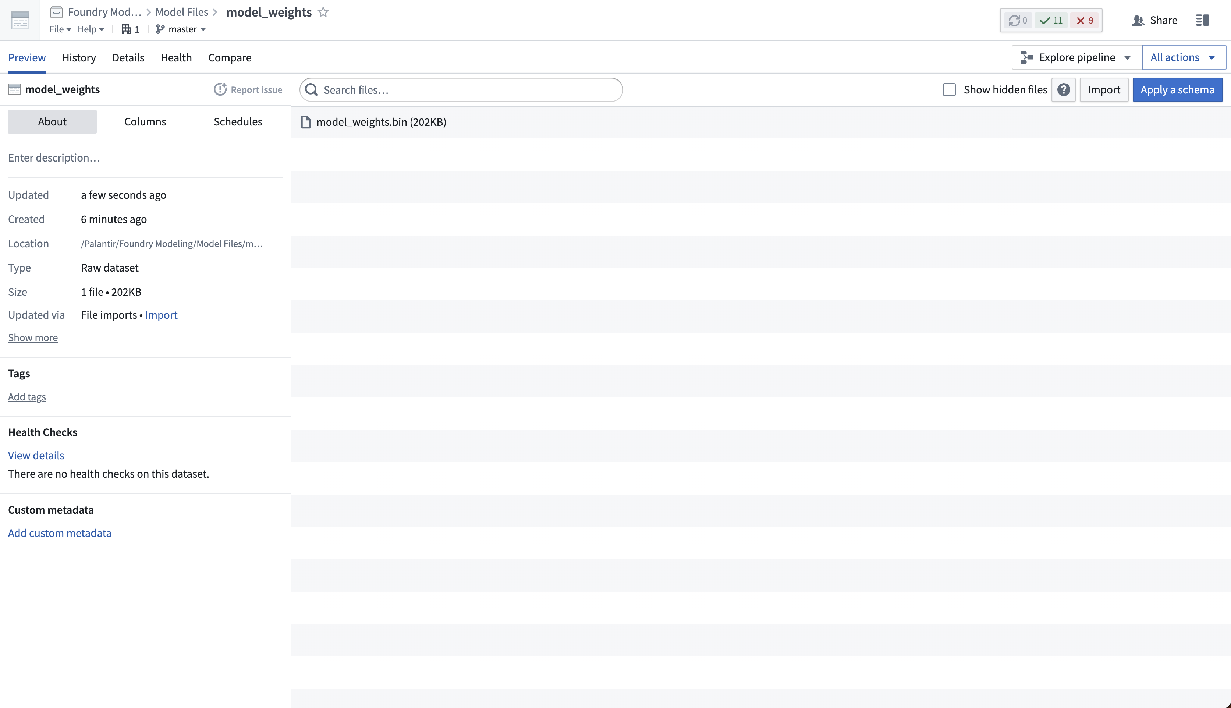Click the Share button
The image size is (1231, 708).
pos(1154,21)
